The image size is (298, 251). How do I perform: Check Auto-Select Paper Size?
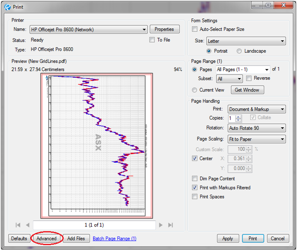[x=195, y=29]
